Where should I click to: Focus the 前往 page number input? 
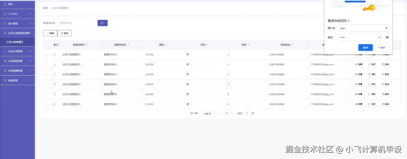click(247, 113)
